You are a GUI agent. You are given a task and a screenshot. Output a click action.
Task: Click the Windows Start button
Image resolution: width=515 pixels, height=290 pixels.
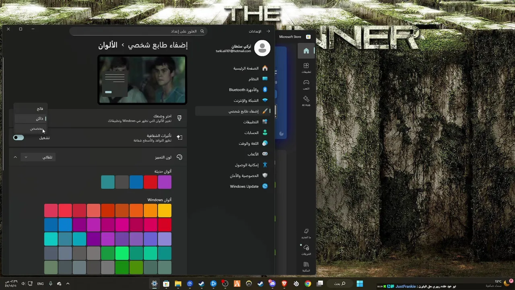[360, 284]
